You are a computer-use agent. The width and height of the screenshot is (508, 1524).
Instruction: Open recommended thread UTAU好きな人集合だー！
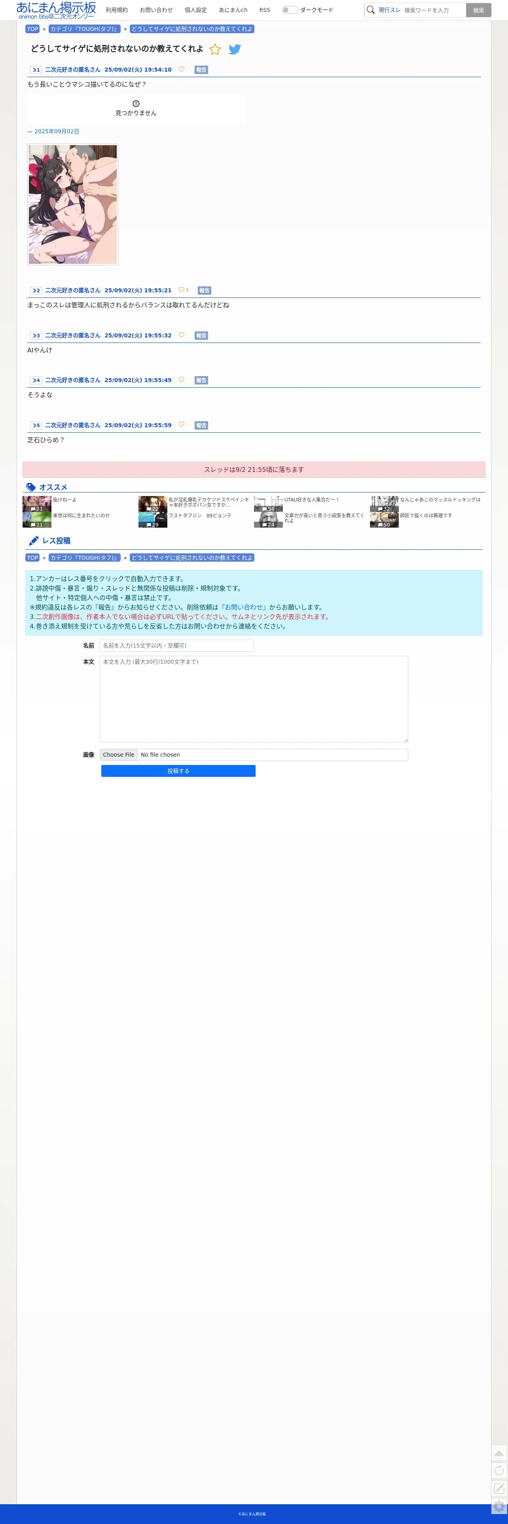click(x=311, y=500)
